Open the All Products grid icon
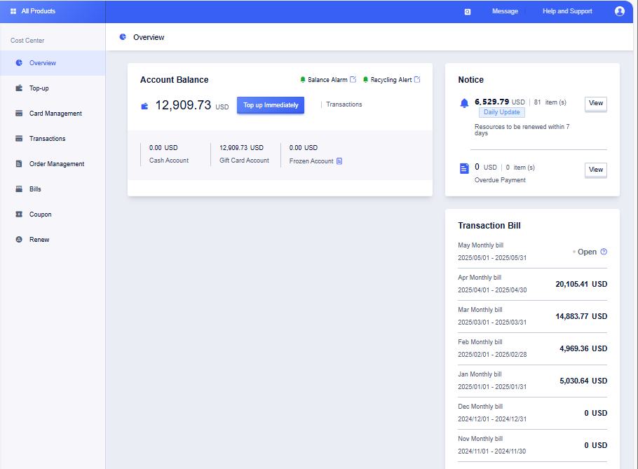Screen dimensions: 638x469 (13, 11)
